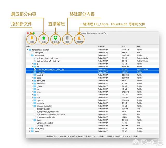Select the tf_framework_version_script.lds row
This screenshot has height=148, width=166.
[x=92, y=114]
